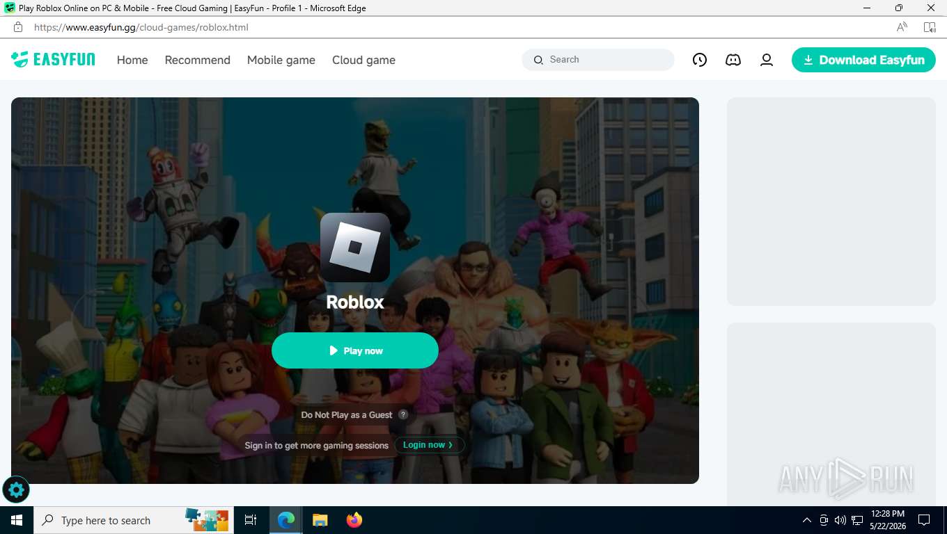This screenshot has height=534, width=947.
Task: Open the teal settings gear icon
Action: point(16,490)
